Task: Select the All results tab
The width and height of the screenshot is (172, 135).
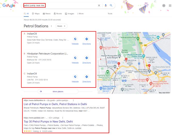Action: [x=26, y=14]
